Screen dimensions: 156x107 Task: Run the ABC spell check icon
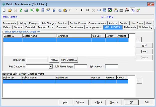pyautogui.click(x=48, y=10)
